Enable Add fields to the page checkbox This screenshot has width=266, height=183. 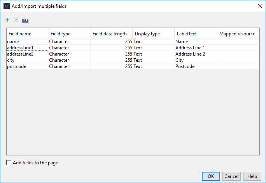[x=9, y=163]
